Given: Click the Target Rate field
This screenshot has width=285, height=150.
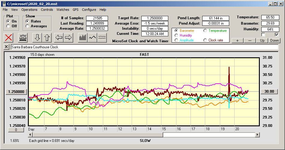Looking at the screenshot, I should click(x=155, y=18).
